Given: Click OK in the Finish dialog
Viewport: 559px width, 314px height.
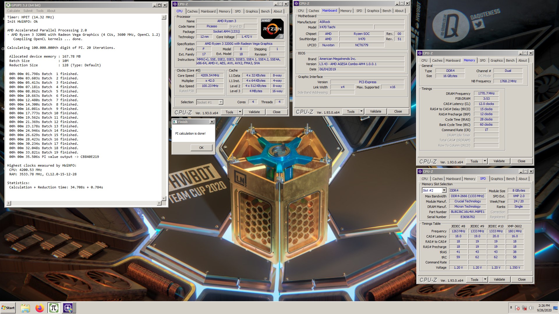Looking at the screenshot, I should point(201,148).
